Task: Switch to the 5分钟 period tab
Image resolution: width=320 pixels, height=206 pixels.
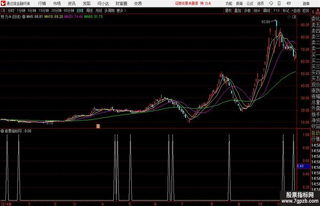Action: tap(32, 11)
